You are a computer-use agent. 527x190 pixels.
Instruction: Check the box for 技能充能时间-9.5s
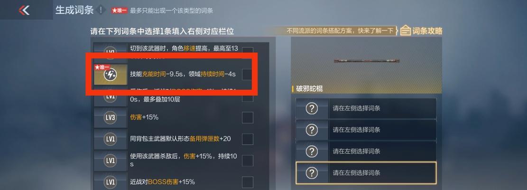click(247, 74)
